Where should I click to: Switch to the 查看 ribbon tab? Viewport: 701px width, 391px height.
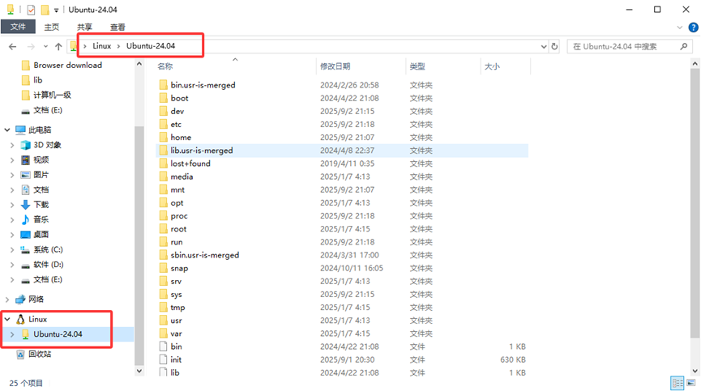tap(118, 27)
